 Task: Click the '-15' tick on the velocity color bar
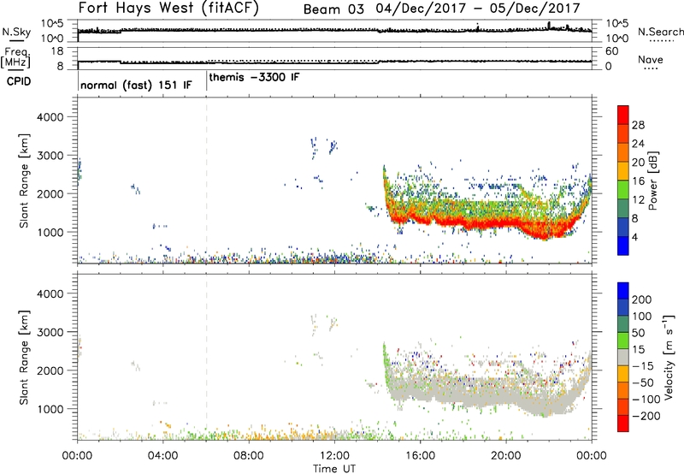643,366
